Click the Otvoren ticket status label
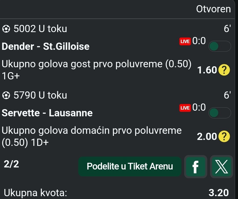Screen dimensions: 238x199 click(213, 9)
